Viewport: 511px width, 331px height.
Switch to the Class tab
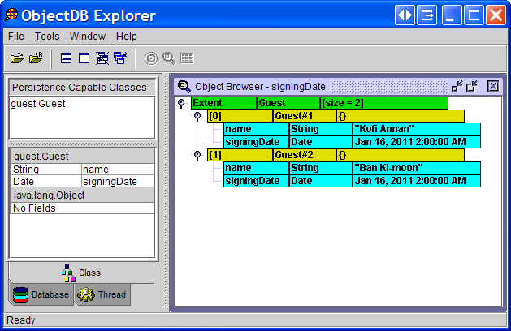(x=81, y=273)
